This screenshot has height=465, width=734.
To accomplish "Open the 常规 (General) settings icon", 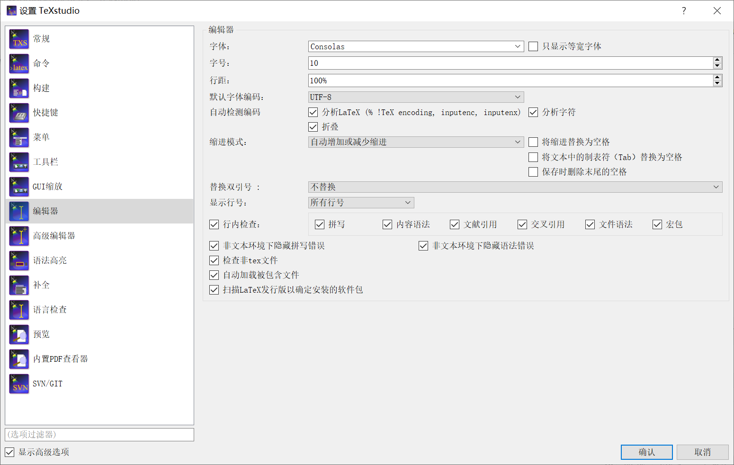I will point(19,39).
